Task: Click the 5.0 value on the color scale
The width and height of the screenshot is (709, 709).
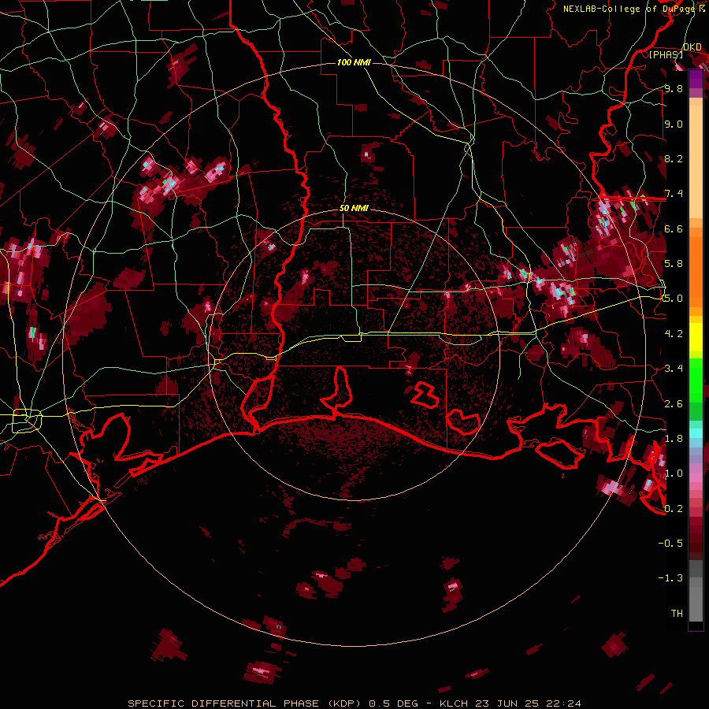Action: [674, 299]
